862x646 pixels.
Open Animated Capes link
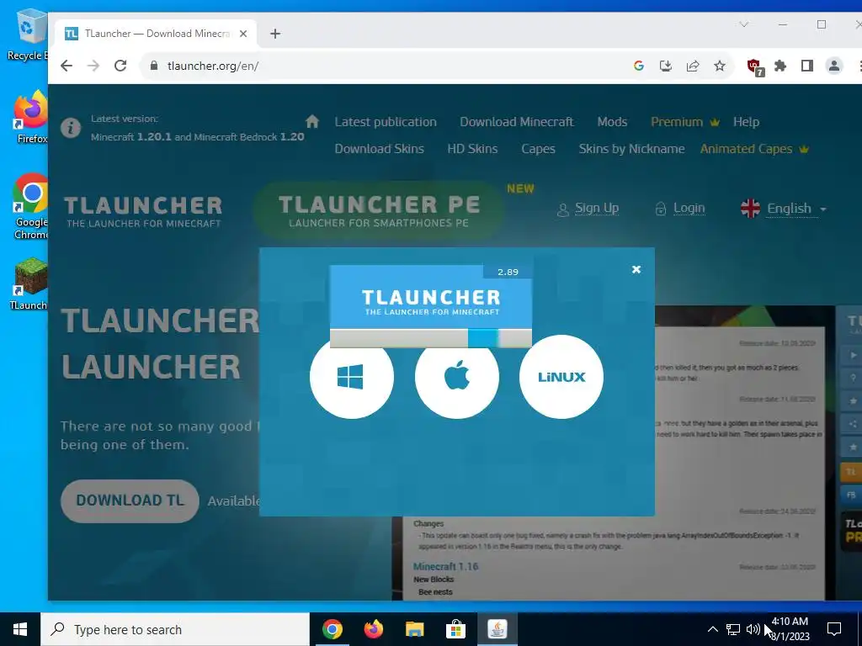tap(754, 149)
